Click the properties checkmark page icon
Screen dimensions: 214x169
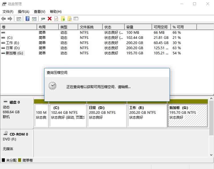coord(56,19)
